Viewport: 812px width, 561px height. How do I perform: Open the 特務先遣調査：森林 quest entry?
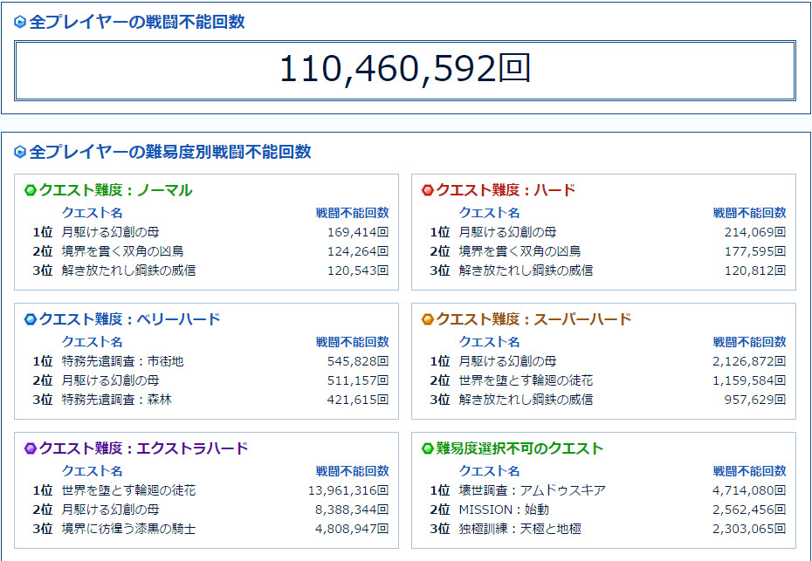[116, 400]
